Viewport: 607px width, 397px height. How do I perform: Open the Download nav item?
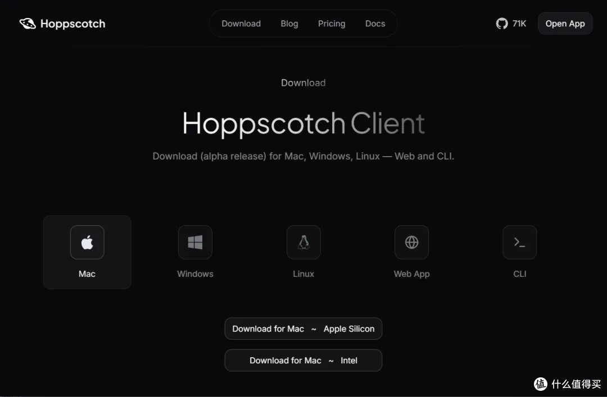click(x=241, y=24)
